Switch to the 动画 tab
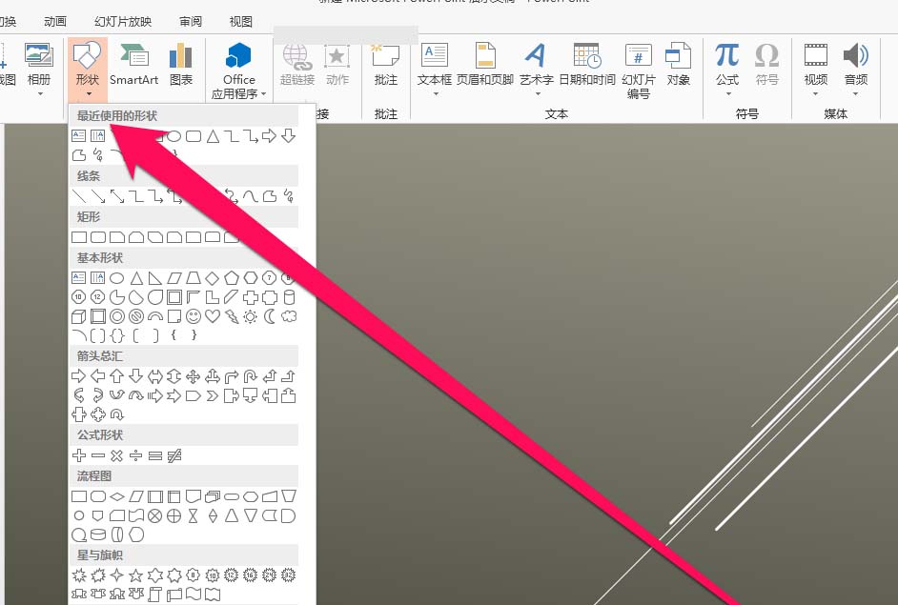898x605 pixels. tap(55, 22)
